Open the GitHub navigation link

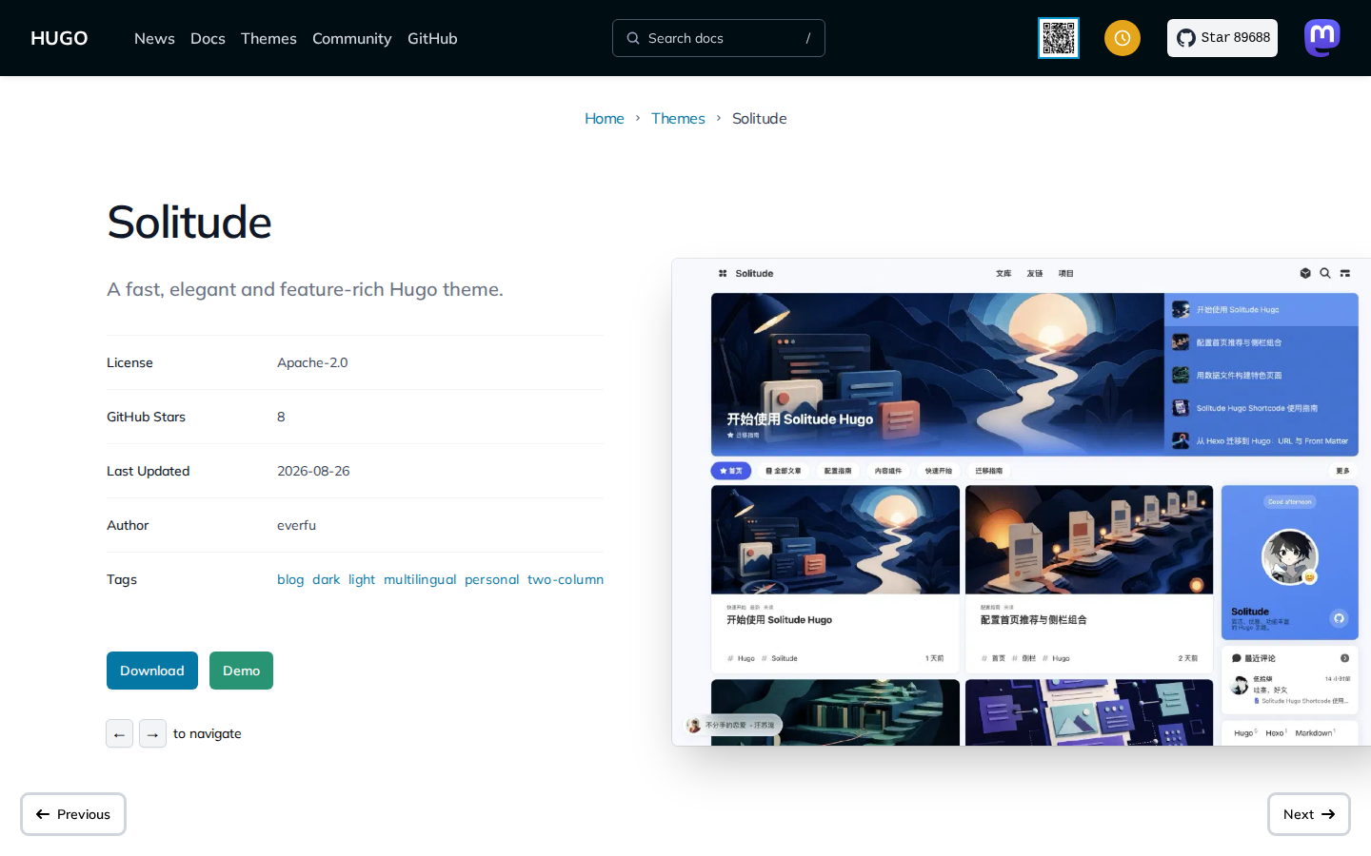[x=432, y=38]
